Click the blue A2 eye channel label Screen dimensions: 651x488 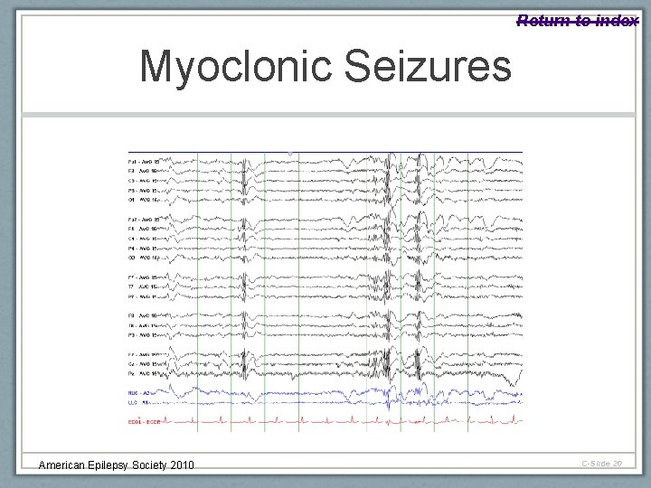138,393
